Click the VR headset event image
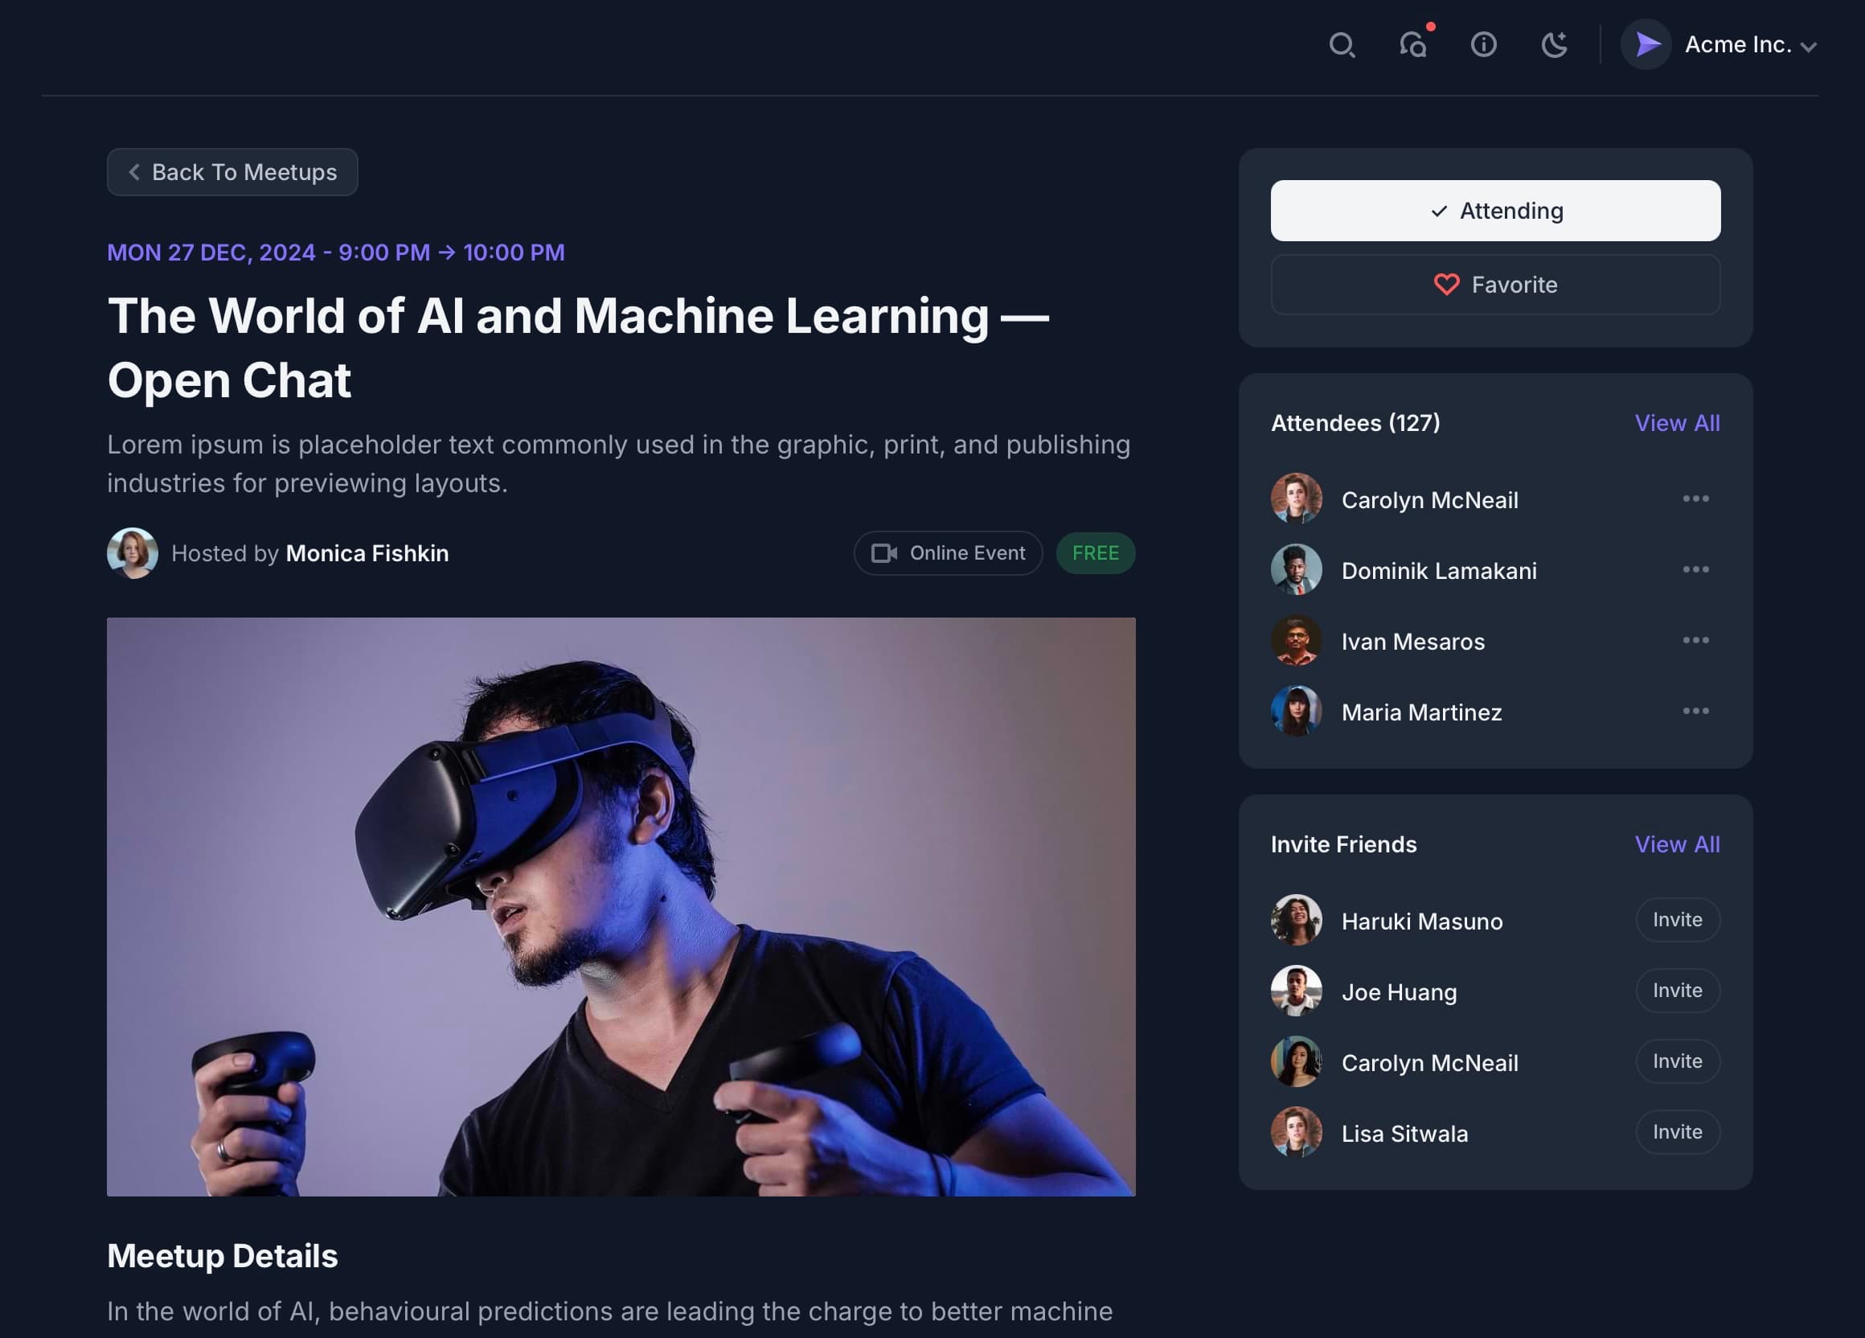The height and width of the screenshot is (1338, 1865). [x=621, y=906]
